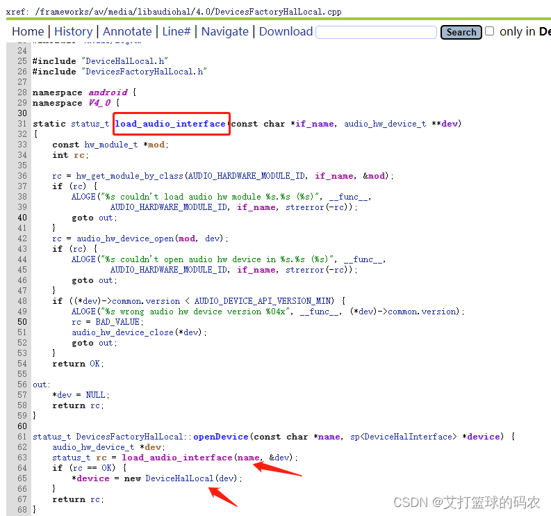Screen dimensions: 551x516
Task: Click openDevice function name
Action: pos(221,437)
